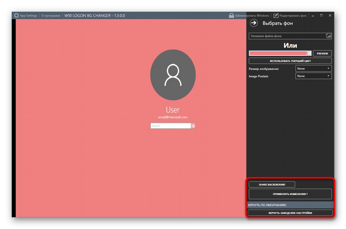Open Редактировать фон menu label
The width and height of the screenshot is (346, 229).
point(293,16)
